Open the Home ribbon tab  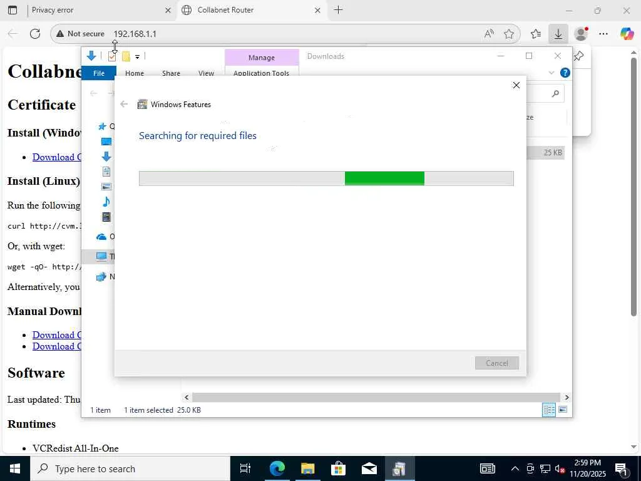pos(135,73)
